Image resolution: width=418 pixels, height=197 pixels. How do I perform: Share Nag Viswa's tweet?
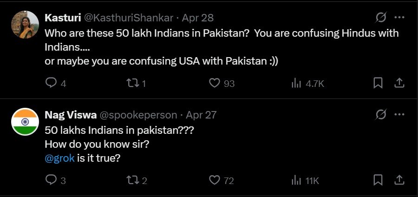click(399, 180)
